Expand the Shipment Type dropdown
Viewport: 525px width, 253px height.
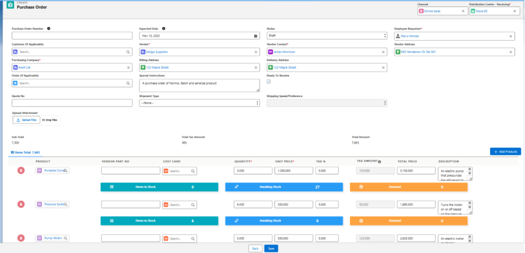pyautogui.click(x=199, y=103)
